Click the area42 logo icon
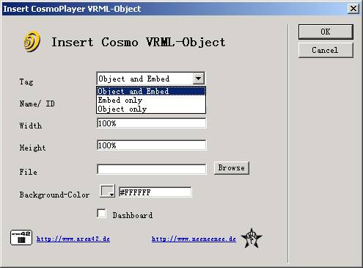This screenshot has height=268, width=363. pyautogui.click(x=21, y=238)
